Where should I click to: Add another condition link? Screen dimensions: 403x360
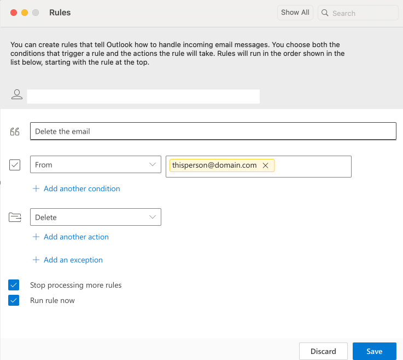[x=81, y=188]
